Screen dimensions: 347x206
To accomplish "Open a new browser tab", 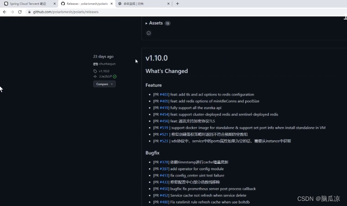I will [177, 4].
